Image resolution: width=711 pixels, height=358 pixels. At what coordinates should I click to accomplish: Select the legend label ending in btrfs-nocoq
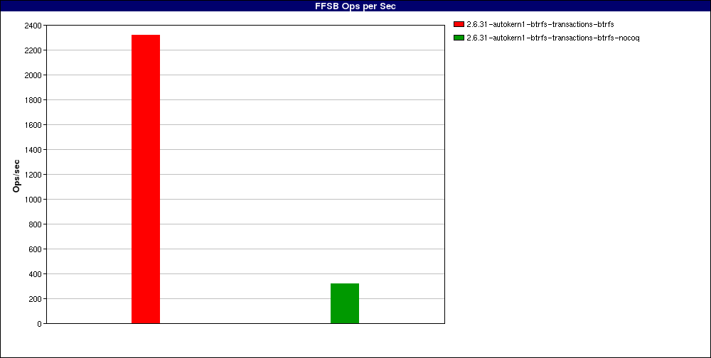(552, 38)
